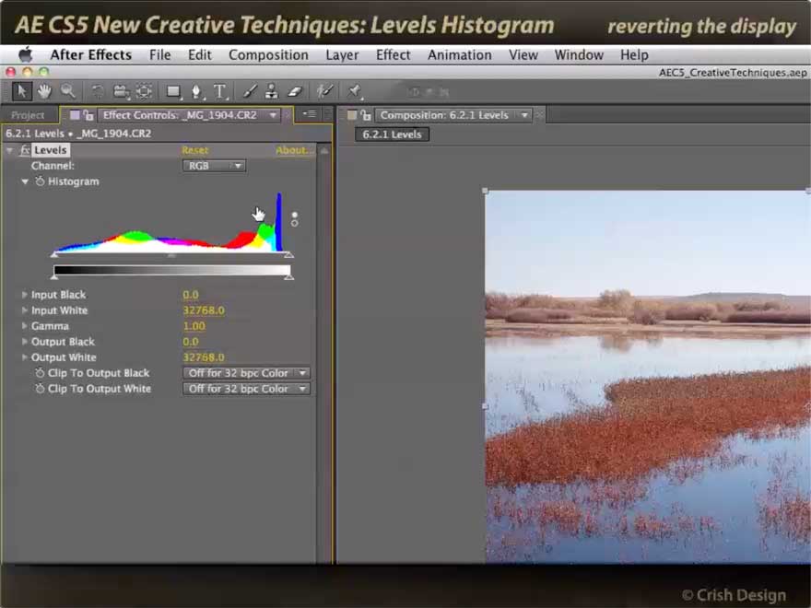This screenshot has width=811, height=608.
Task: Select the Selection arrow tool
Action: (22, 91)
